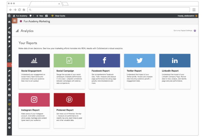
Task: Open the Yoast SEO sidebar item
Action: click(9, 95)
